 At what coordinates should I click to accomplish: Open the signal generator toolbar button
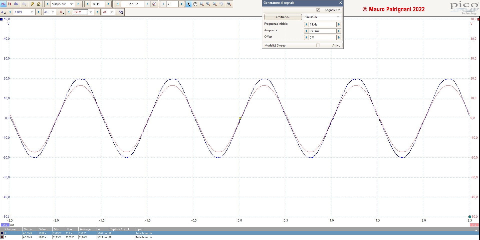tap(121, 12)
